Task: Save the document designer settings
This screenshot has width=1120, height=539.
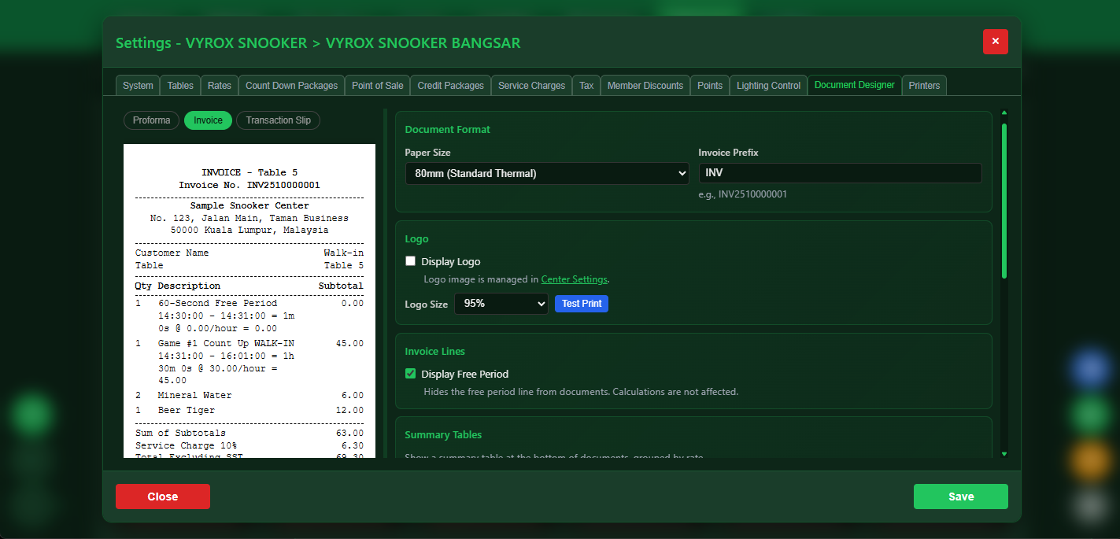Action: coord(960,497)
